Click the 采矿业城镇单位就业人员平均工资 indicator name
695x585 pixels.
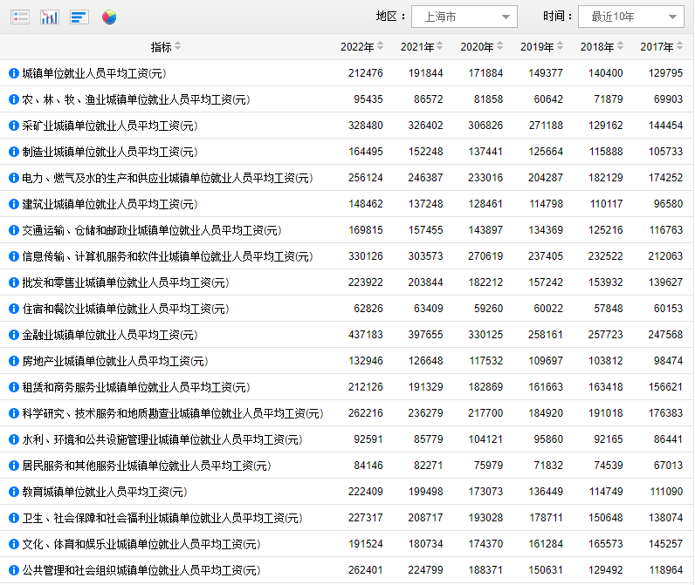point(109,126)
